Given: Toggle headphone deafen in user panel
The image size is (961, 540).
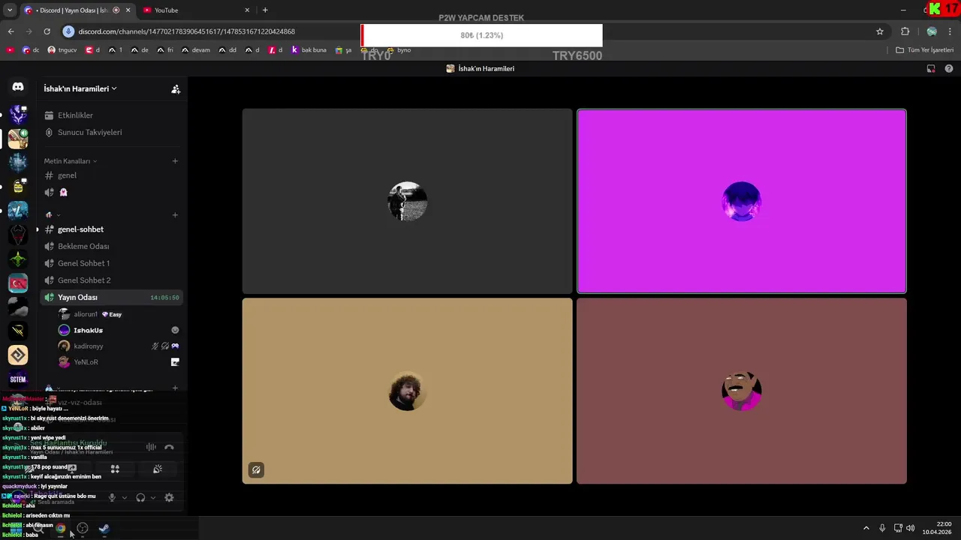Looking at the screenshot, I should coord(140,497).
